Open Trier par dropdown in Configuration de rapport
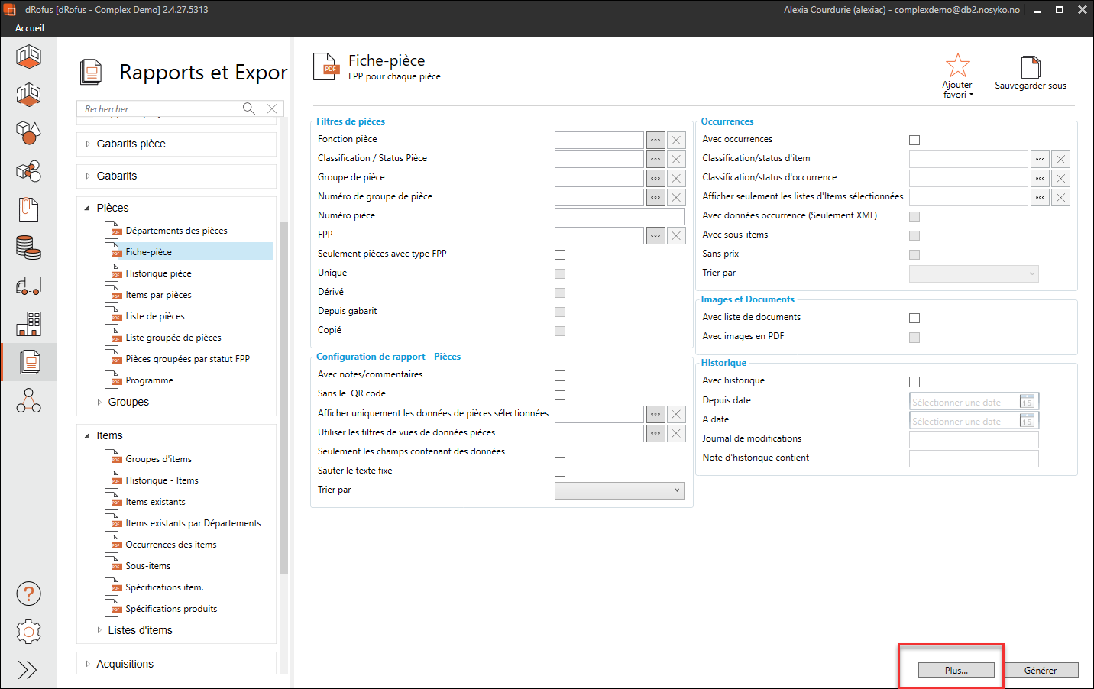The width and height of the screenshot is (1094, 689). tap(619, 490)
